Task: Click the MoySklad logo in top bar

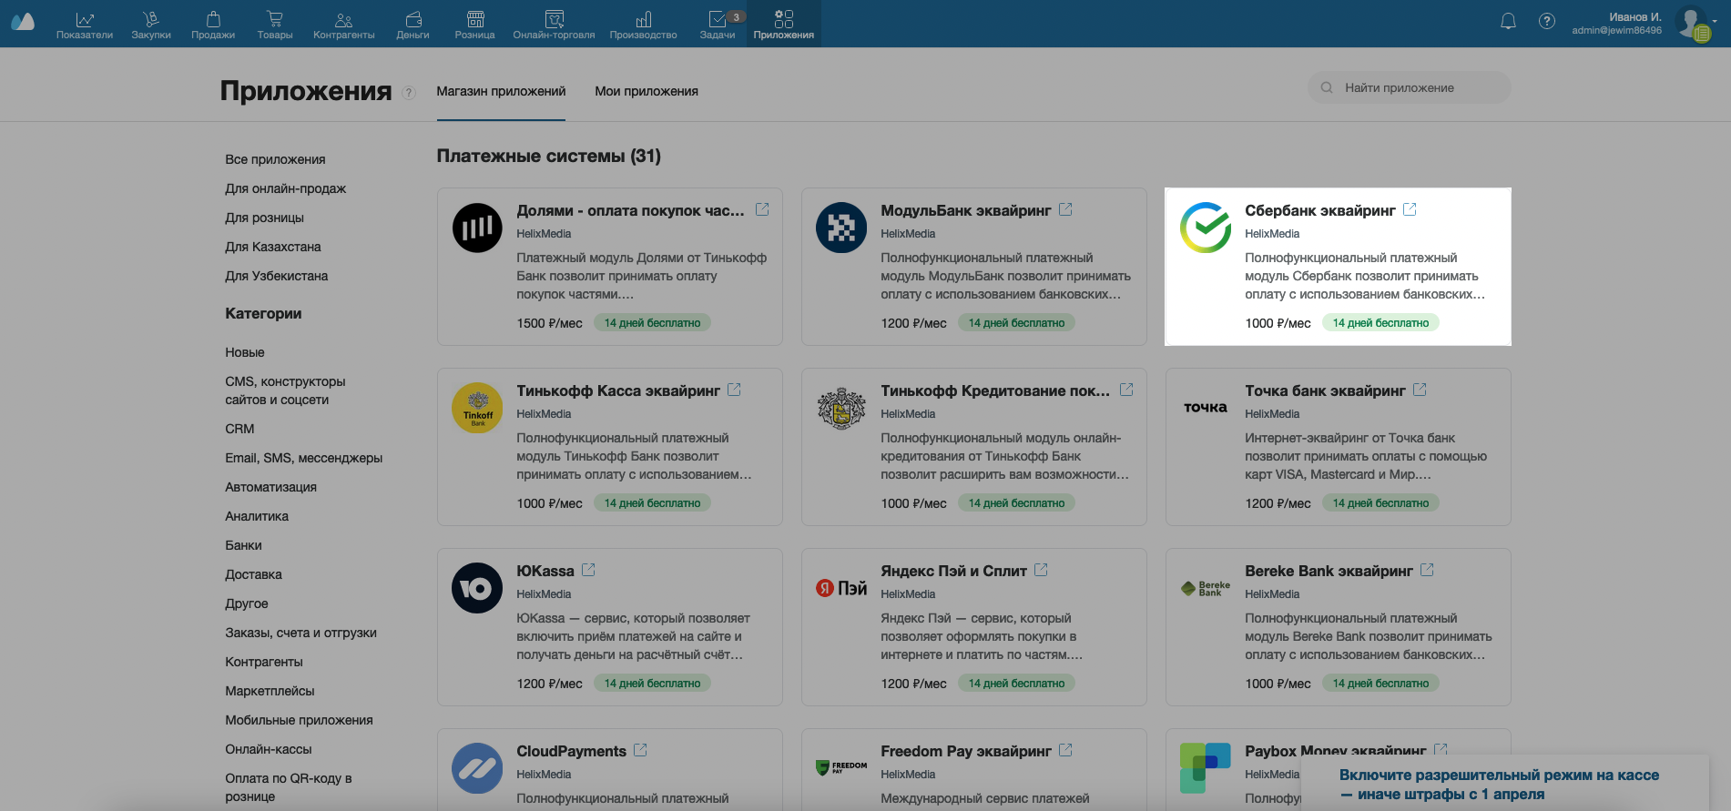Action: point(23,22)
